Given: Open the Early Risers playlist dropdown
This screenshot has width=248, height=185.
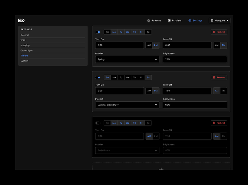Looking at the screenshot, I should (127, 150).
